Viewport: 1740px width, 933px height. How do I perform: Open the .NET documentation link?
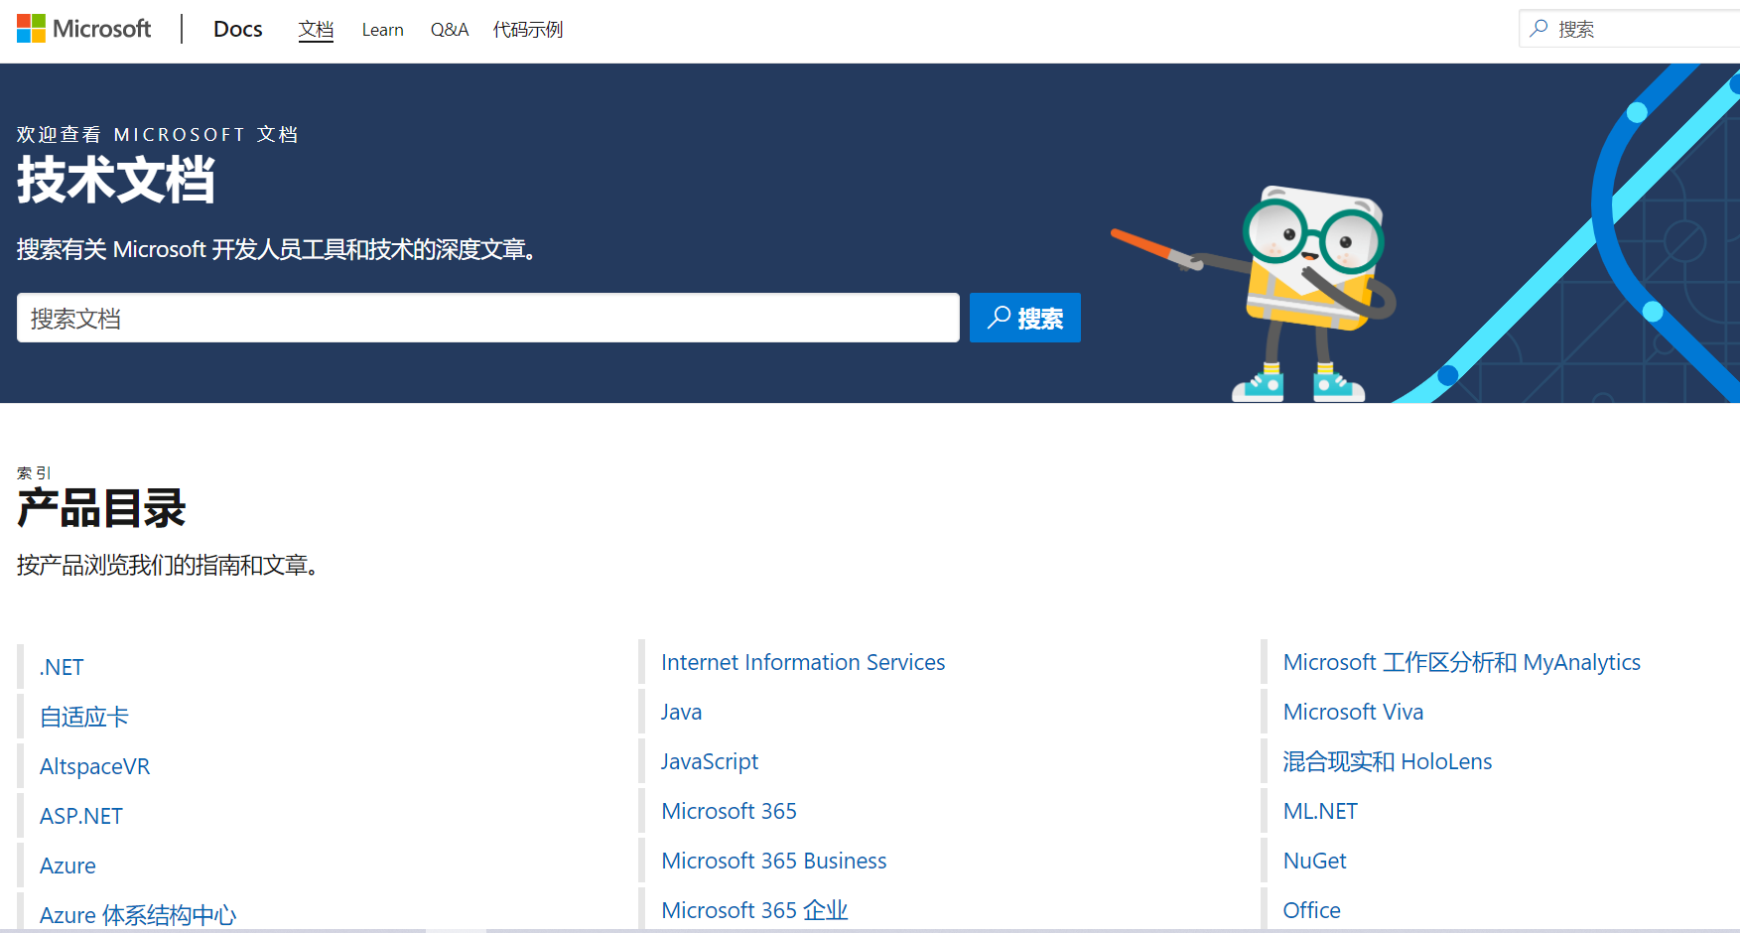[x=62, y=667]
